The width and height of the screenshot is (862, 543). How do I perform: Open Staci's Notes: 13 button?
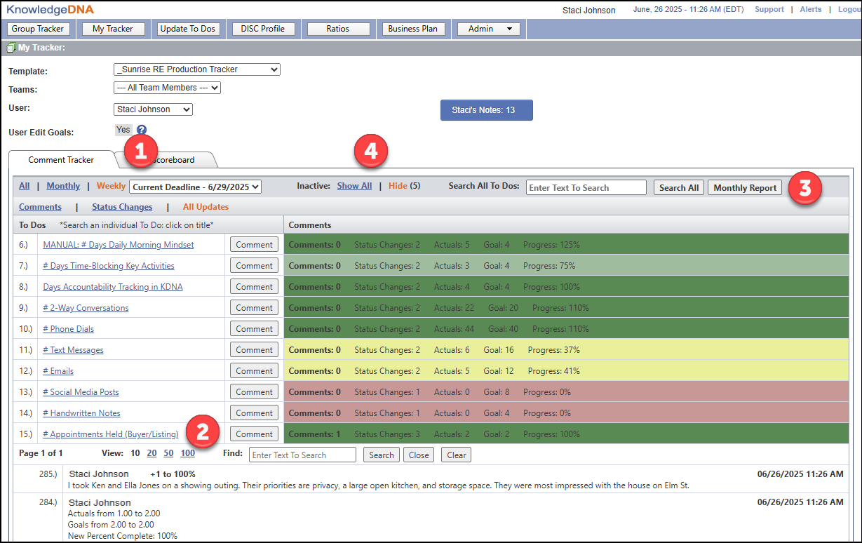[486, 110]
